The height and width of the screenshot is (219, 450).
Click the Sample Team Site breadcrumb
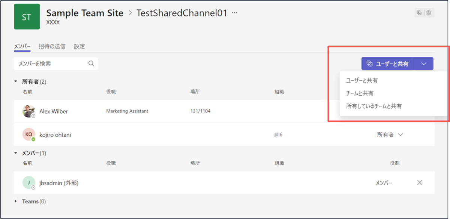(85, 13)
